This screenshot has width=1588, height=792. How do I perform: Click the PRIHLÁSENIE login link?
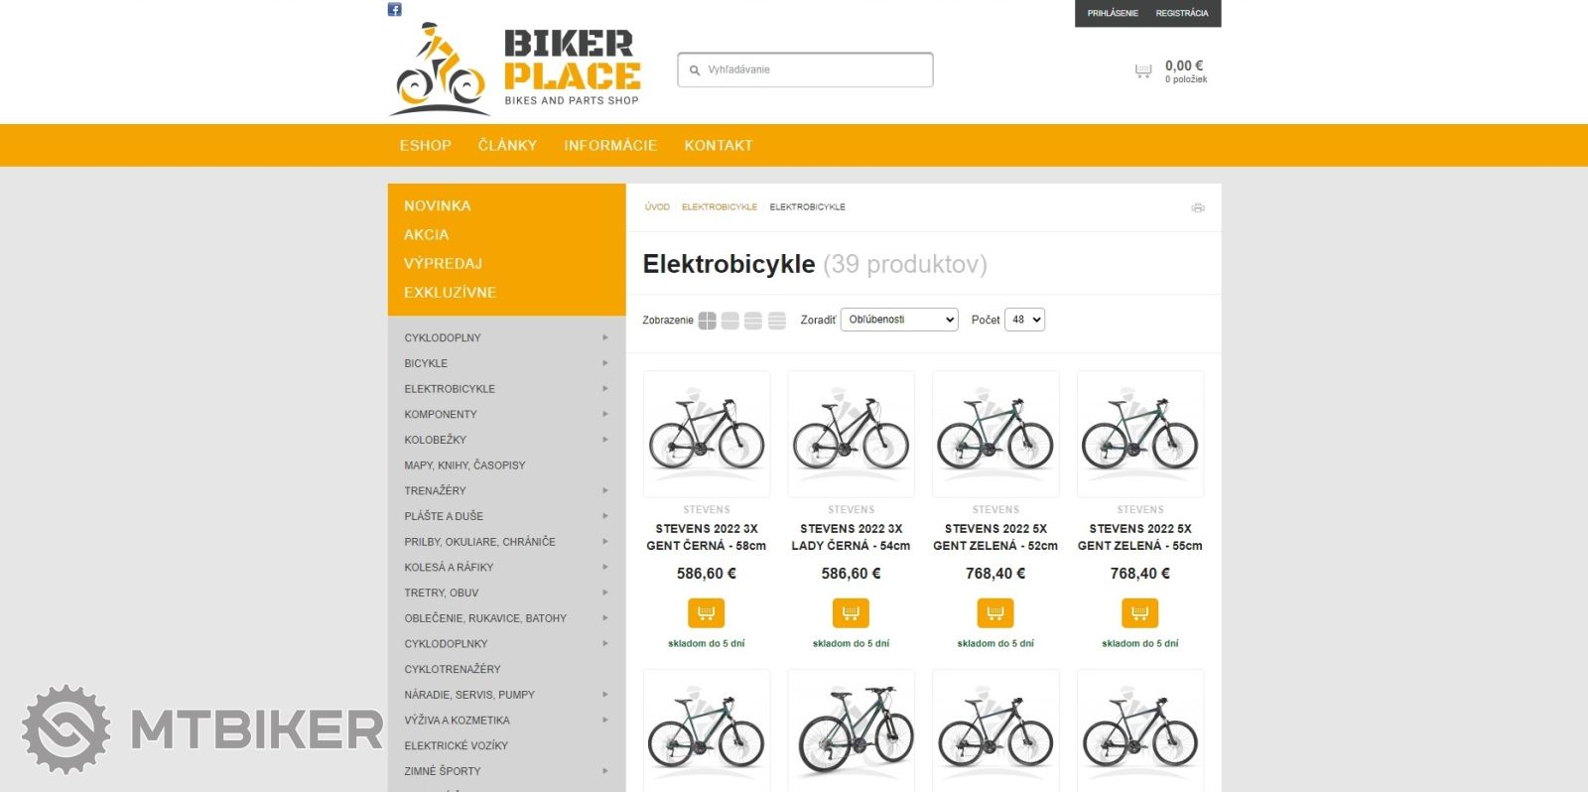(x=1113, y=13)
